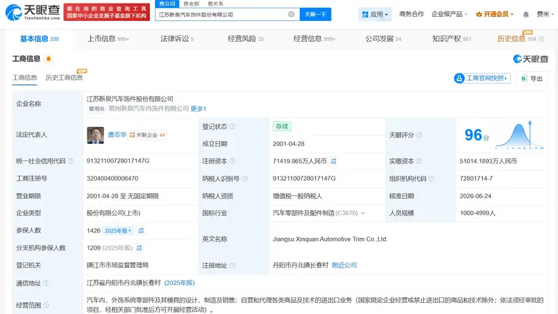558x314 pixels.
Task: Open 商务合作 menu item
Action: [x=412, y=14]
